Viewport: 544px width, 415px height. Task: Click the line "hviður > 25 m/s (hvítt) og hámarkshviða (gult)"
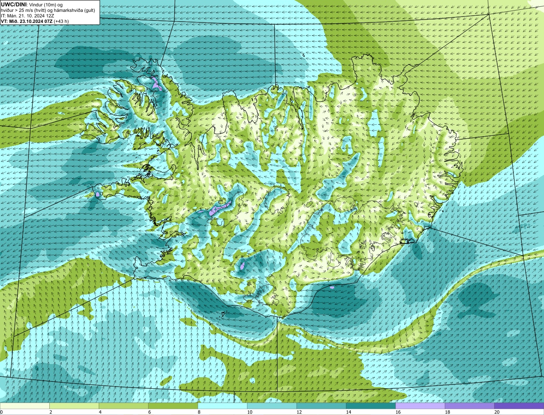click(x=48, y=10)
